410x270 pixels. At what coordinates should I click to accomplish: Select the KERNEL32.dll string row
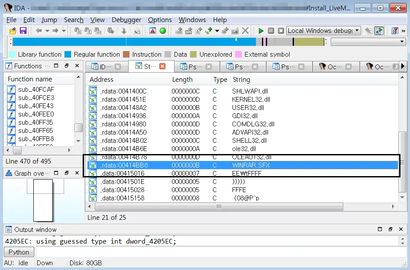click(251, 100)
